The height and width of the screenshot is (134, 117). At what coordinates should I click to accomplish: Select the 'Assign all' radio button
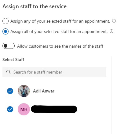click(5, 31)
